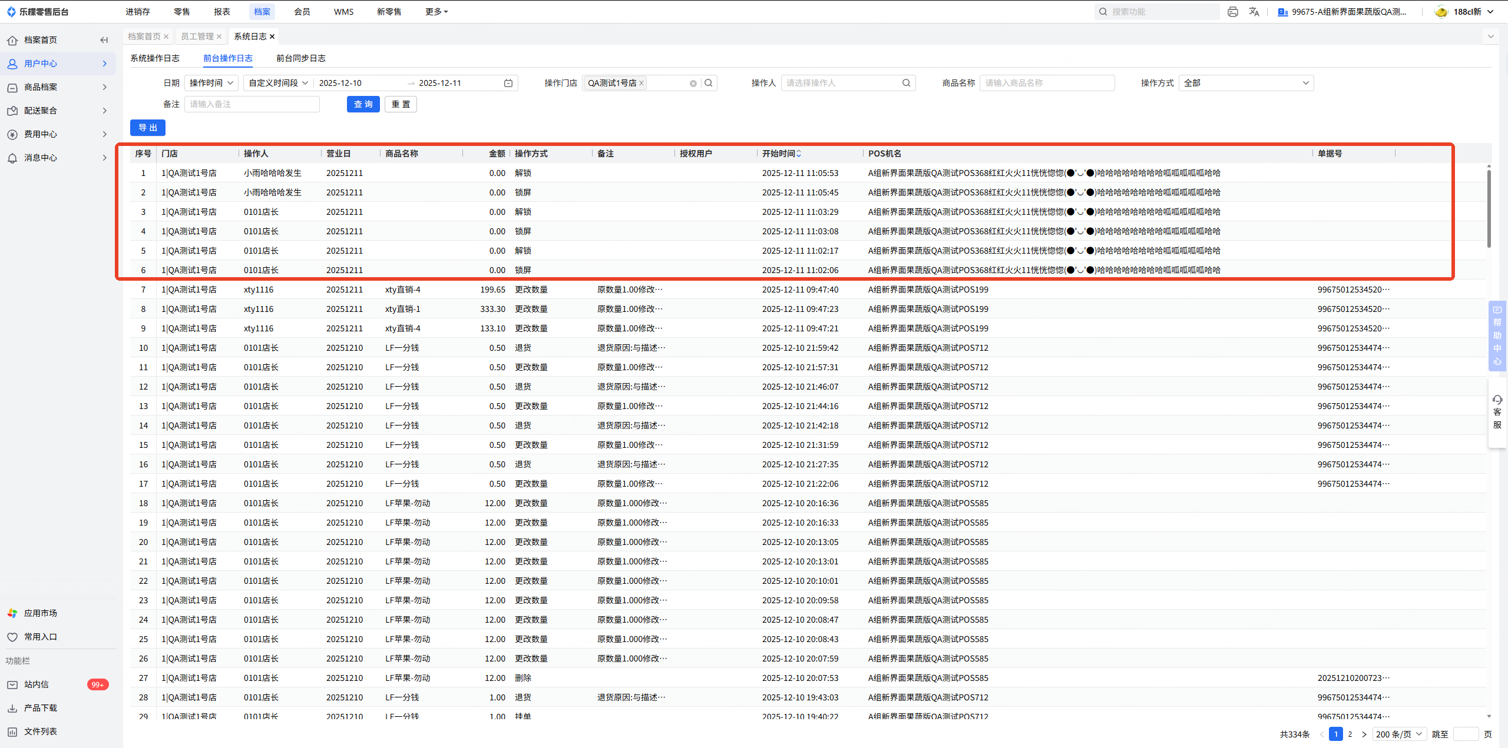Open the 报表 top menu
The image size is (1508, 748).
[222, 12]
